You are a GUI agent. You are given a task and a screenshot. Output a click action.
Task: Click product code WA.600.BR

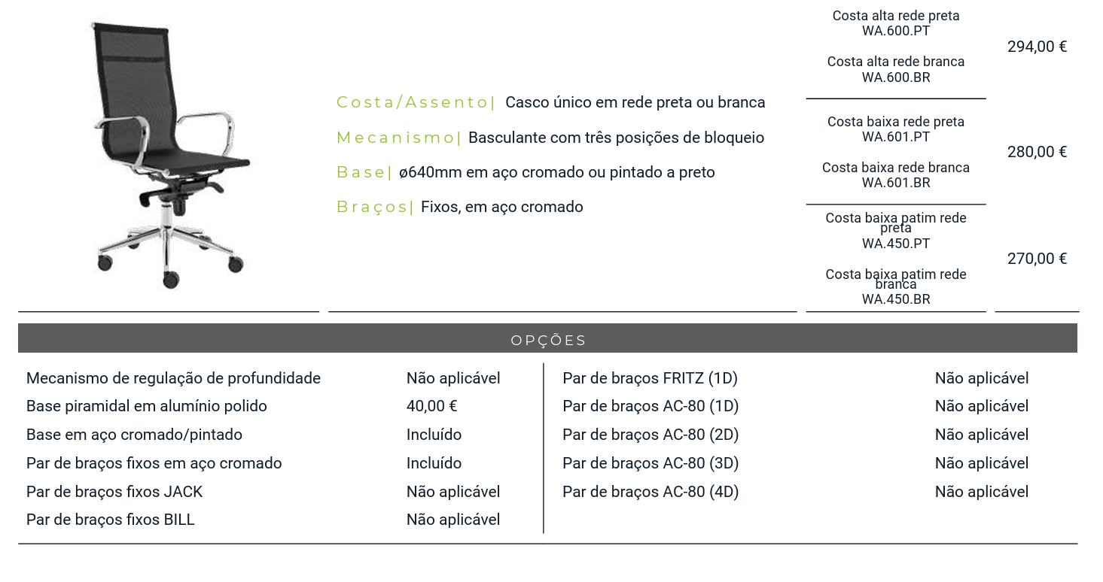click(x=896, y=77)
